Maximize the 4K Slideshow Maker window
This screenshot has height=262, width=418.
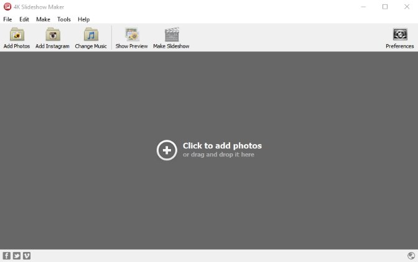pos(385,7)
